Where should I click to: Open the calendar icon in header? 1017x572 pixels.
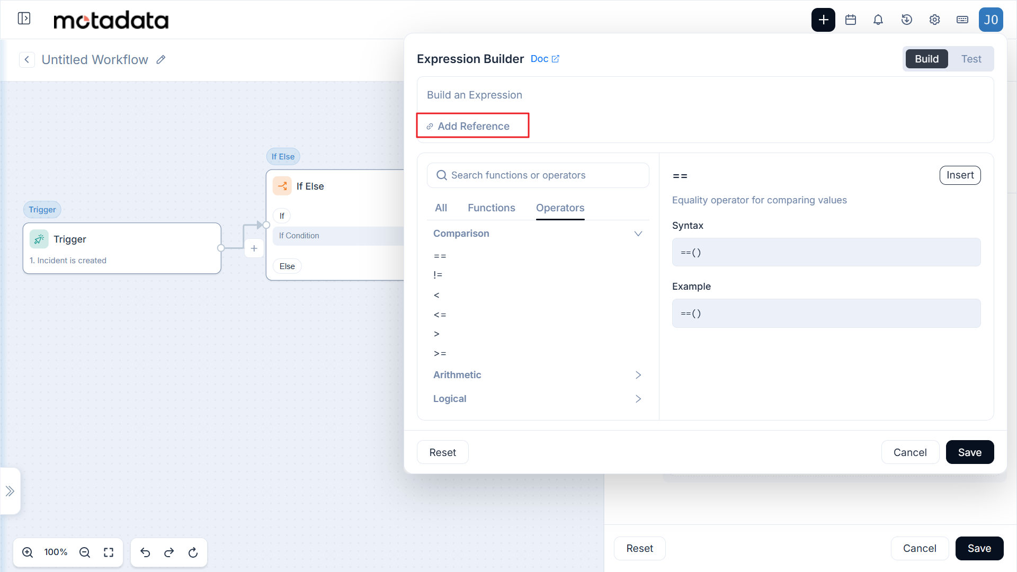pos(851,20)
